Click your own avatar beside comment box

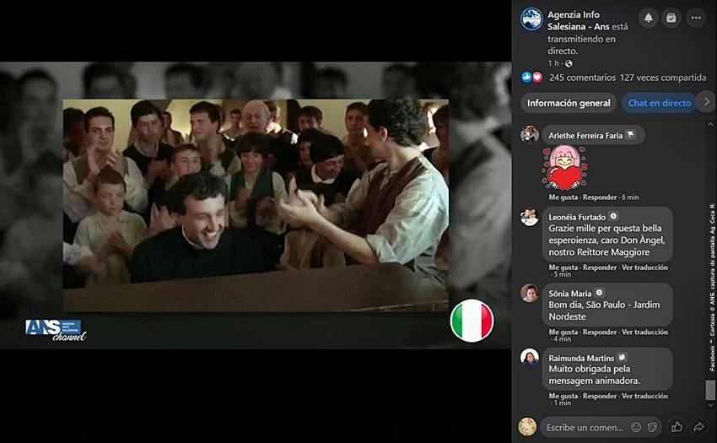[527, 426]
